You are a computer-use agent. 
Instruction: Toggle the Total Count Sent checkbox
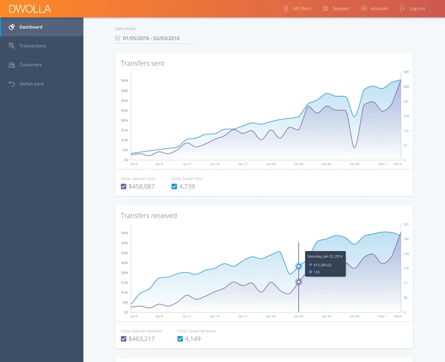174,186
